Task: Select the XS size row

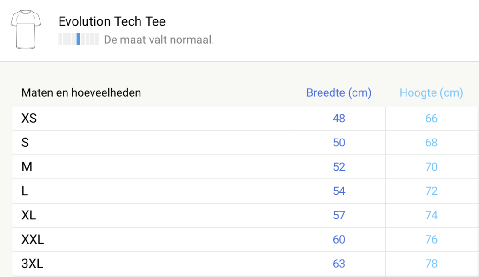Action: [246, 119]
